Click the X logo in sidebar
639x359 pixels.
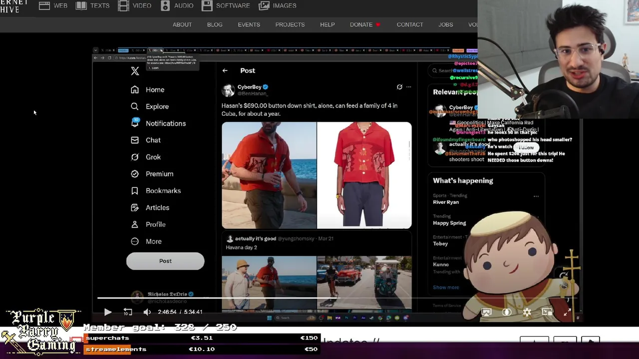(135, 71)
